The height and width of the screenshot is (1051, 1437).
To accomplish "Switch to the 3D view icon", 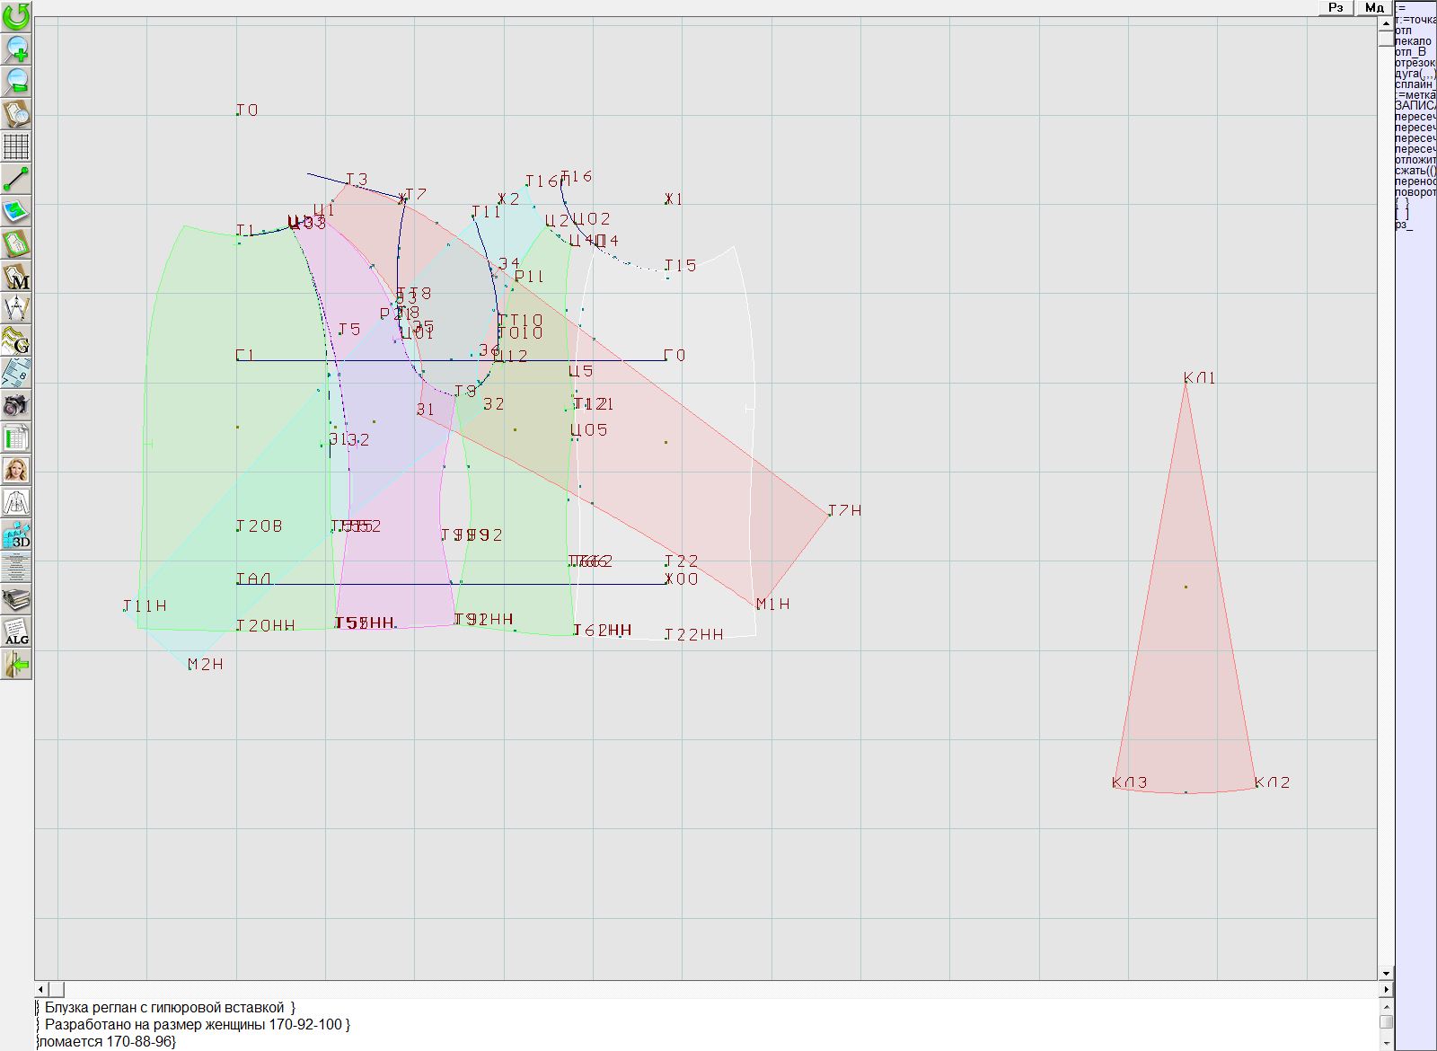I will click(16, 534).
